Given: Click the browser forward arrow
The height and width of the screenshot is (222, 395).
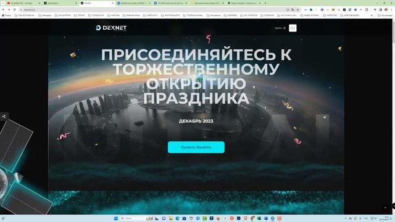Looking at the screenshot, I should pyautogui.click(x=9, y=10).
